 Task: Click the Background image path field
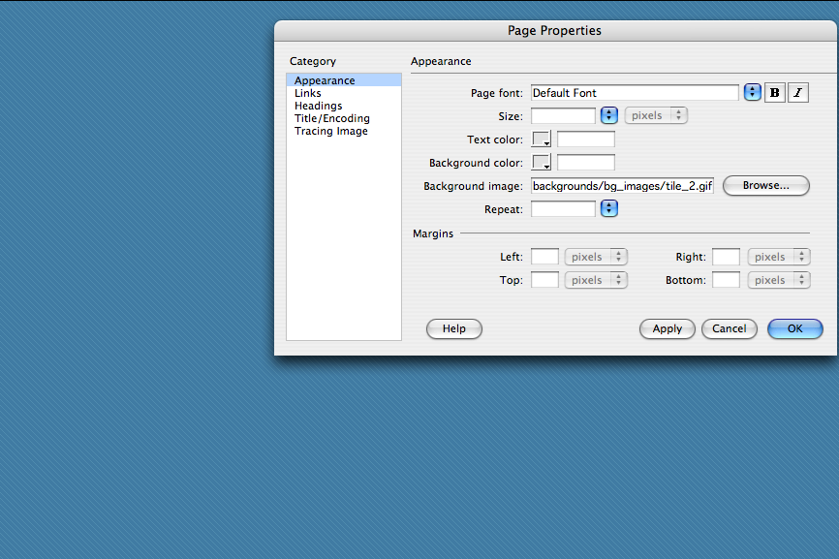point(622,186)
